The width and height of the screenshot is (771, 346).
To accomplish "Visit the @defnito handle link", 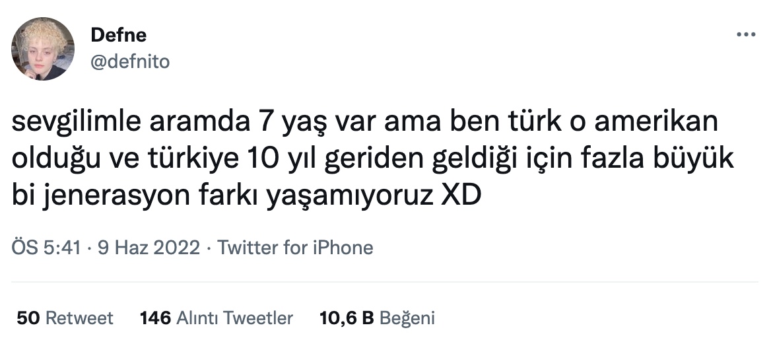I will pos(130,62).
